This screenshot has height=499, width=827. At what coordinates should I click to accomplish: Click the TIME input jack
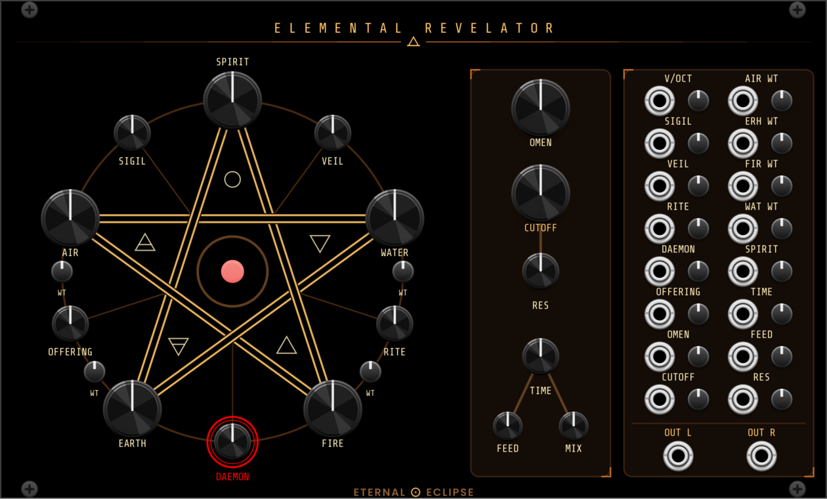coord(743,315)
